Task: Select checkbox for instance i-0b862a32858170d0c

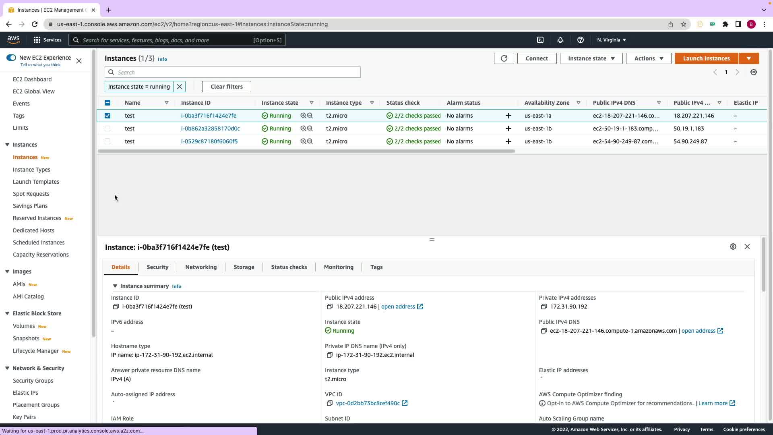Action: click(107, 128)
